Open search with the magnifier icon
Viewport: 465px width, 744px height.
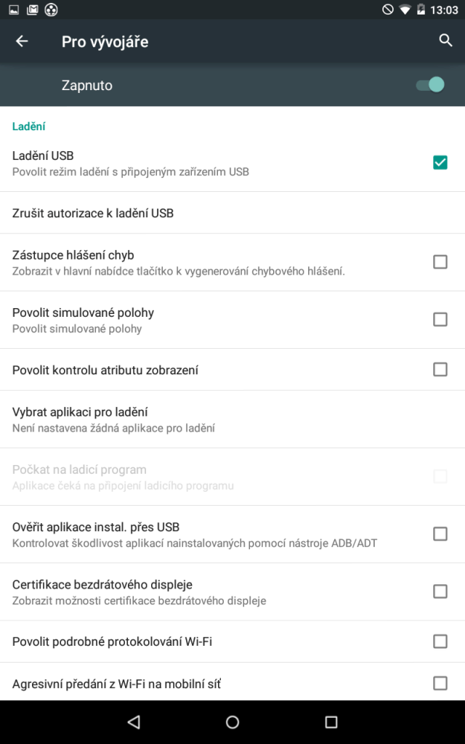[445, 41]
